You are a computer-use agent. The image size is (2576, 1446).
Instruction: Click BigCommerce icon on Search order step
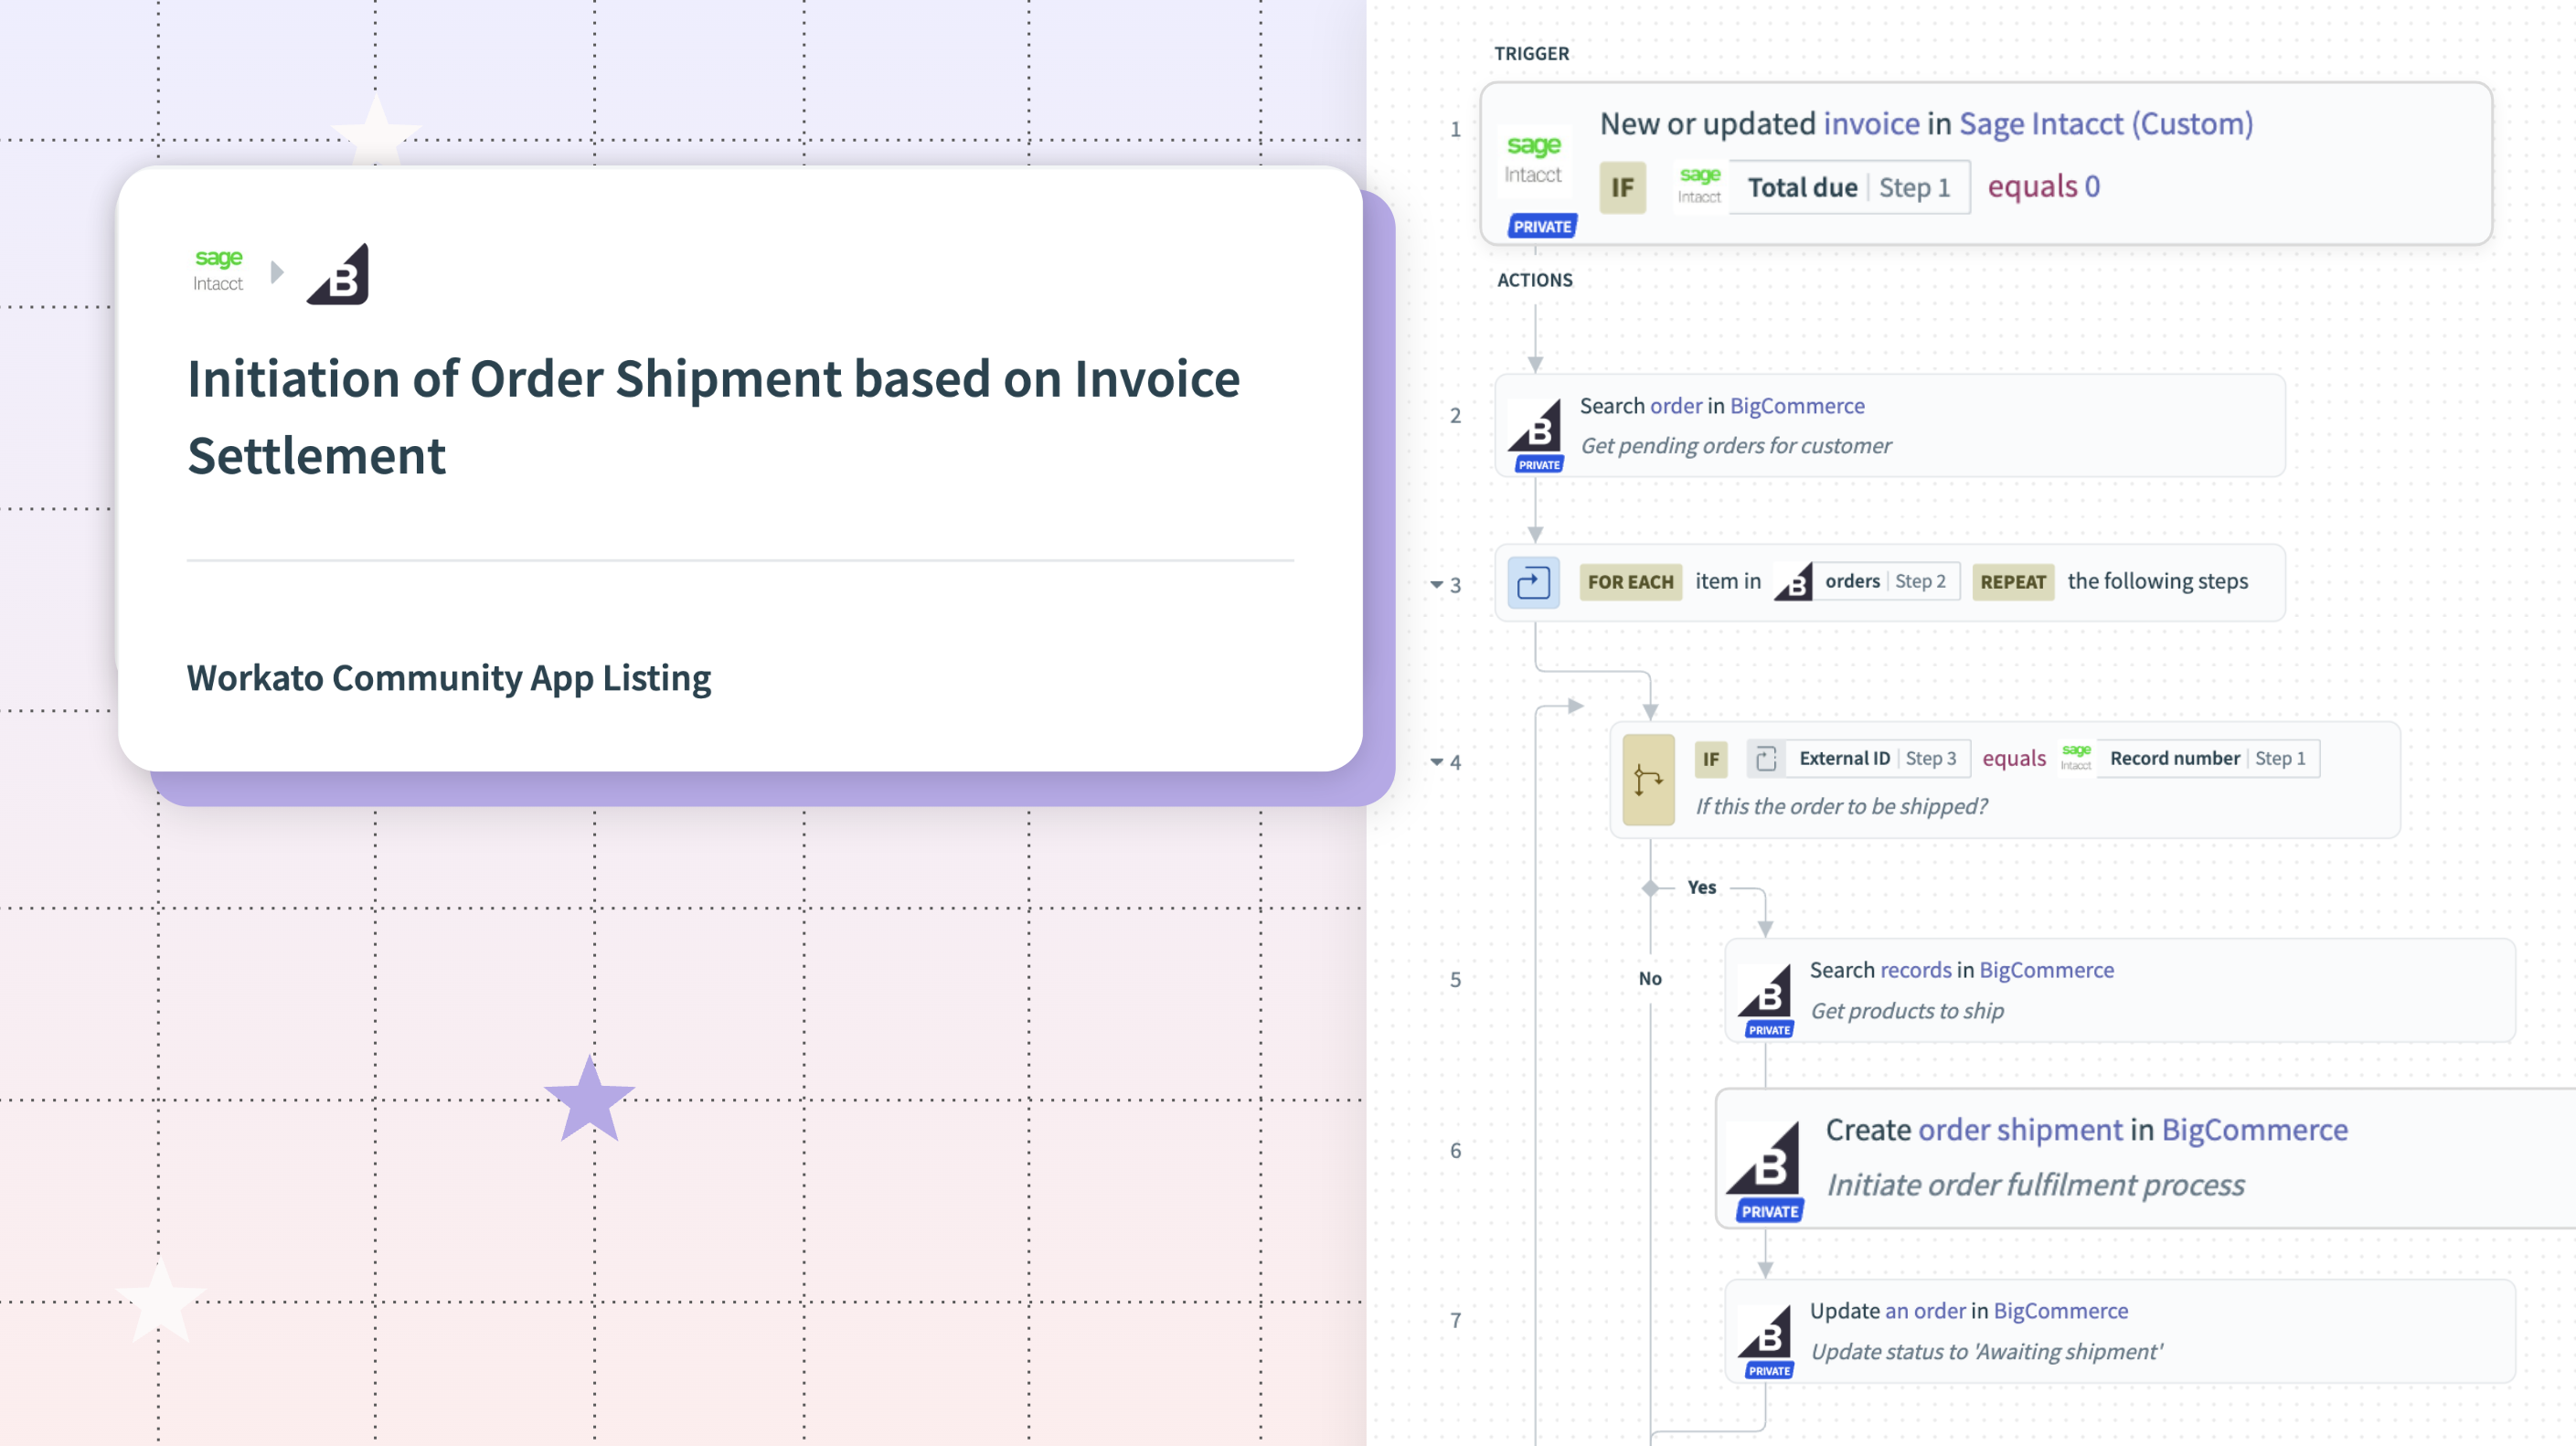tap(1535, 426)
